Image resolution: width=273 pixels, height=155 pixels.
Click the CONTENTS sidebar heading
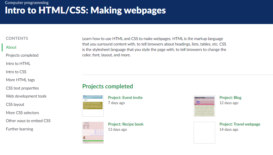(x=17, y=38)
